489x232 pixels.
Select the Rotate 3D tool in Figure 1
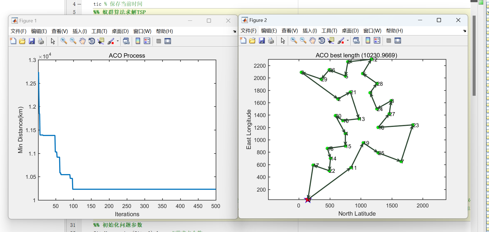[x=92, y=41]
